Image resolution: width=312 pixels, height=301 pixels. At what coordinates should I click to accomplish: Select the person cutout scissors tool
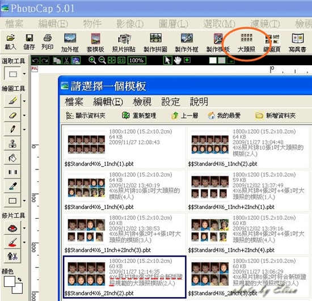tap(12, 256)
